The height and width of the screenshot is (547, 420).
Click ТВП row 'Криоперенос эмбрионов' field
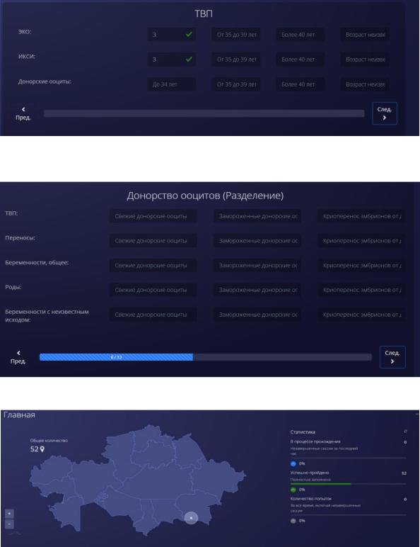[361, 216]
